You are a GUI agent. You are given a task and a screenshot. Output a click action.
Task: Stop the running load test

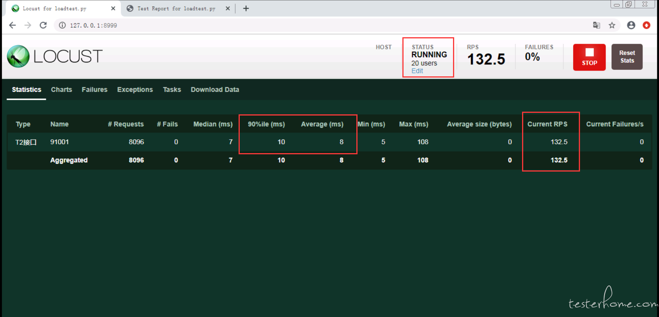[x=589, y=57]
